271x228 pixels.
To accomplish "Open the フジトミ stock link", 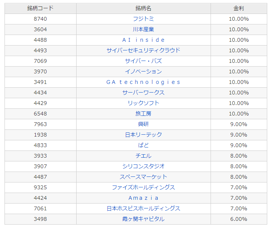I will click(x=143, y=19).
